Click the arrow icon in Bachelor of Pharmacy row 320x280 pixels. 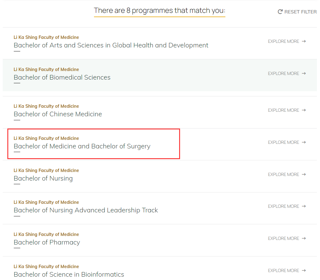pos(304,238)
